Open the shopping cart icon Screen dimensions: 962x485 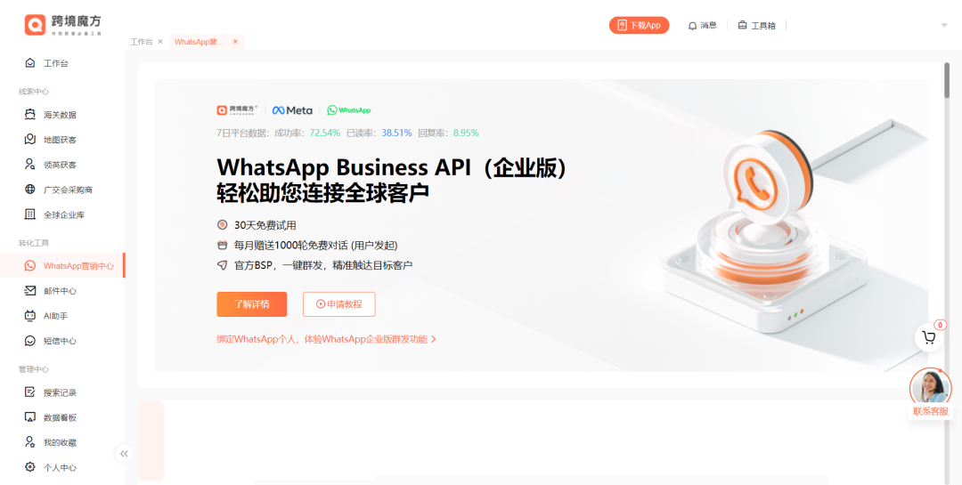(x=929, y=337)
